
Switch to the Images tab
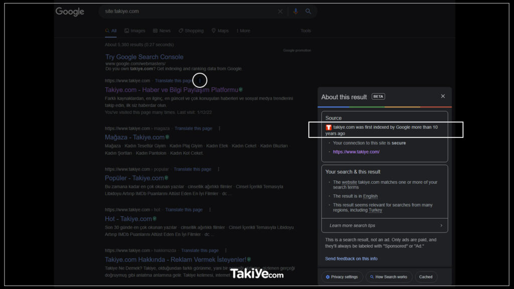click(135, 31)
